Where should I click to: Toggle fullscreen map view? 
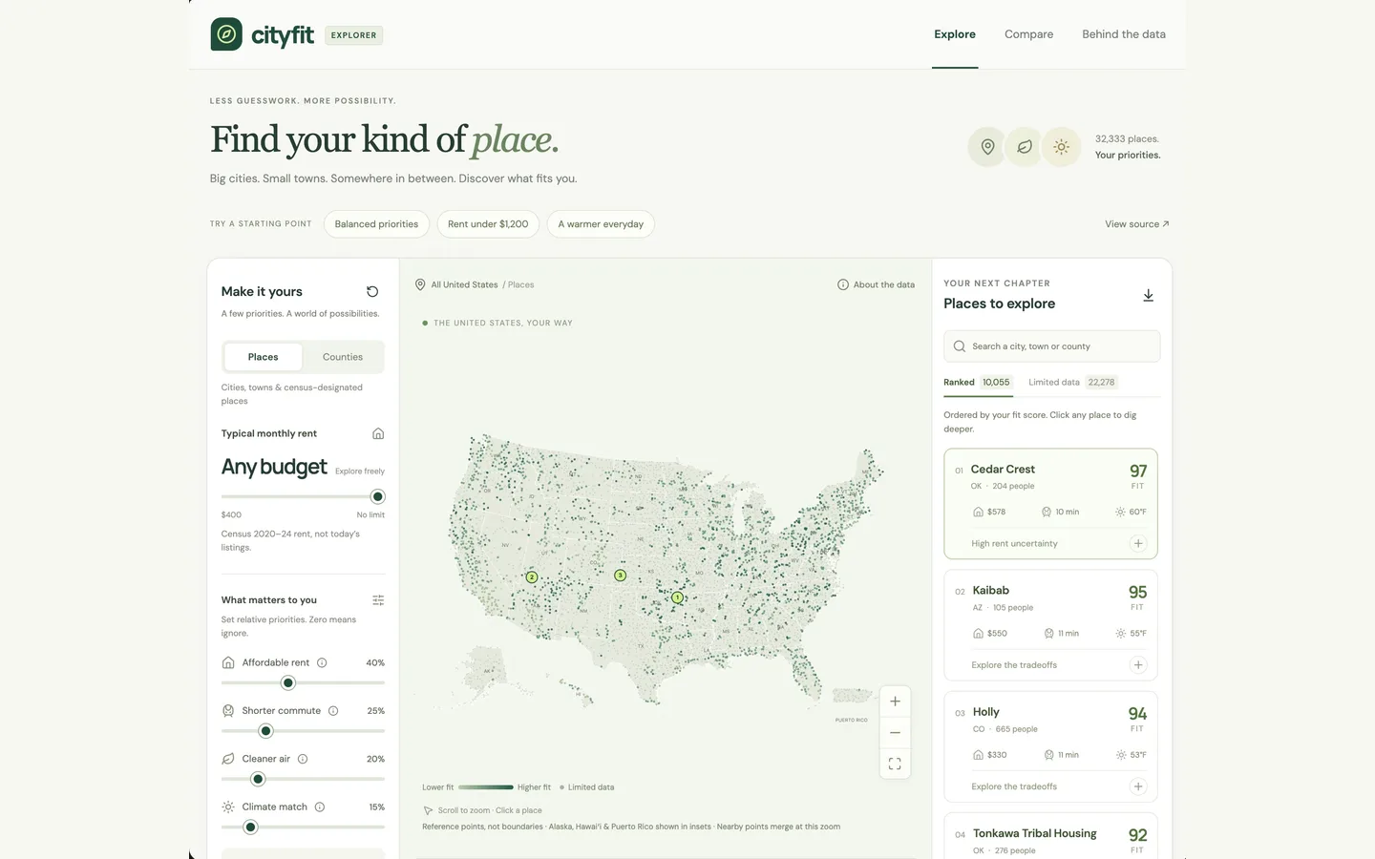895,764
